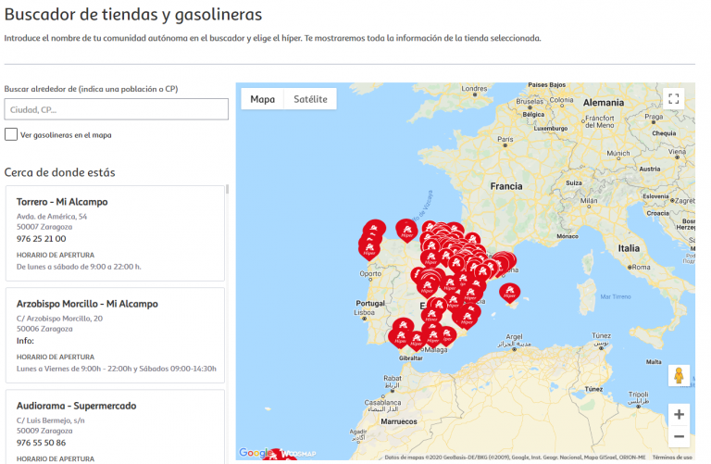711x464 pixels.
Task: Open Arzobispo Morcillo - Mi Alcampo store
Action: coord(115,335)
